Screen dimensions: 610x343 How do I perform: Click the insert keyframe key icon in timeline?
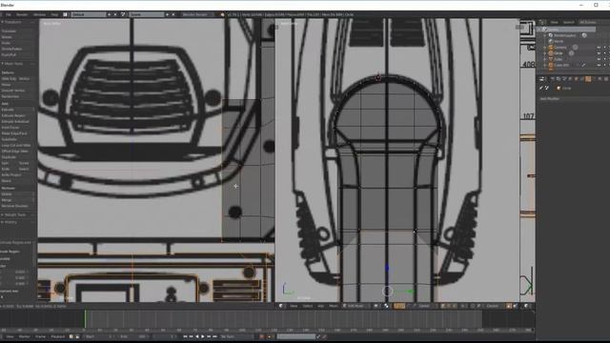pyautogui.click(x=317, y=336)
